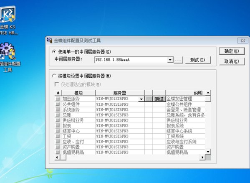Click 测试 button in 加密服务 row

(159, 99)
